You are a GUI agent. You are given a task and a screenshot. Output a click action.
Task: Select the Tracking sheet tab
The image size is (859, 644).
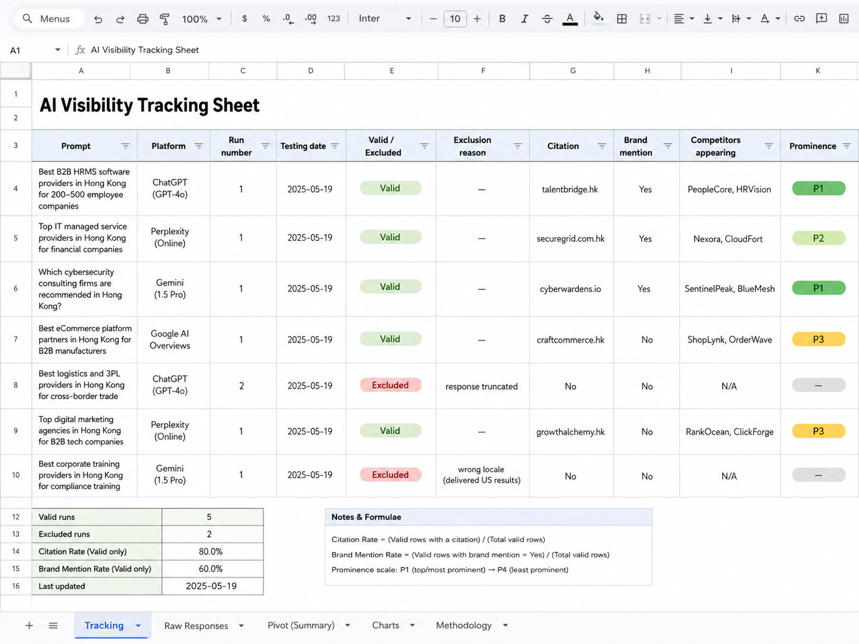pyautogui.click(x=104, y=626)
